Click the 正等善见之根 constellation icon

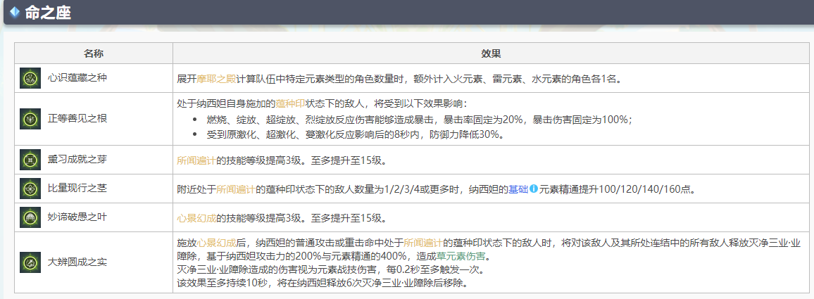tap(30, 119)
